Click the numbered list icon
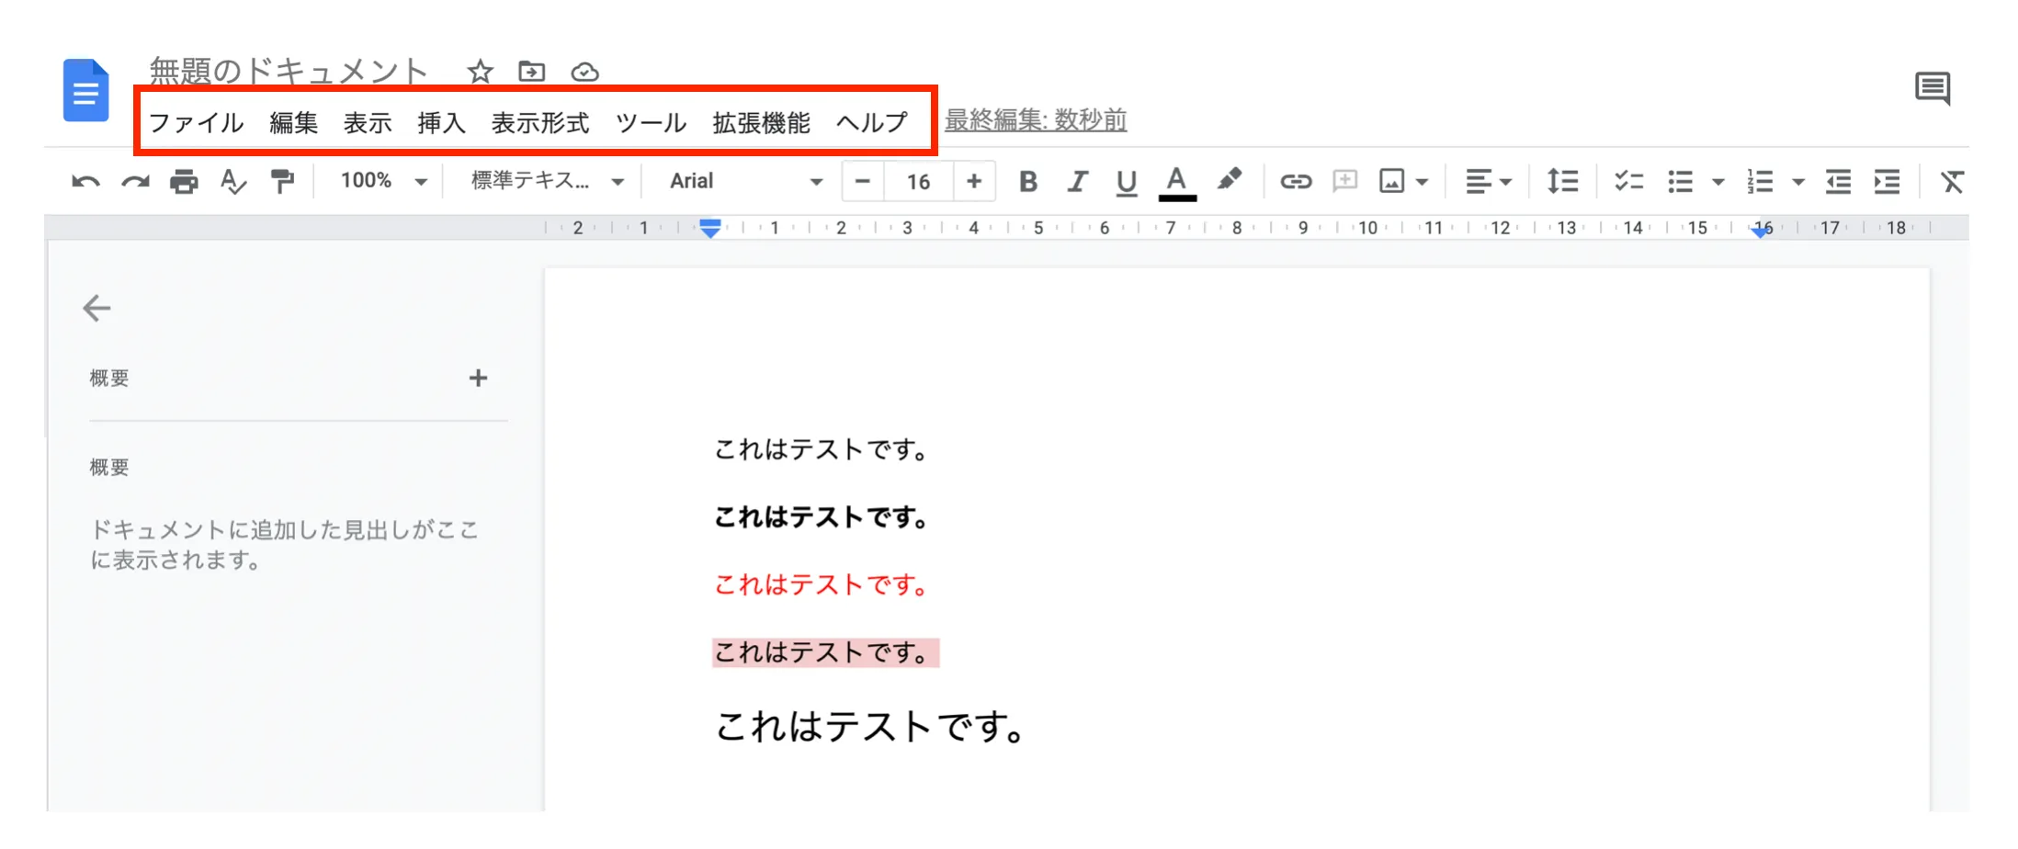Image resolution: width=2018 pixels, height=849 pixels. pyautogui.click(x=1760, y=181)
